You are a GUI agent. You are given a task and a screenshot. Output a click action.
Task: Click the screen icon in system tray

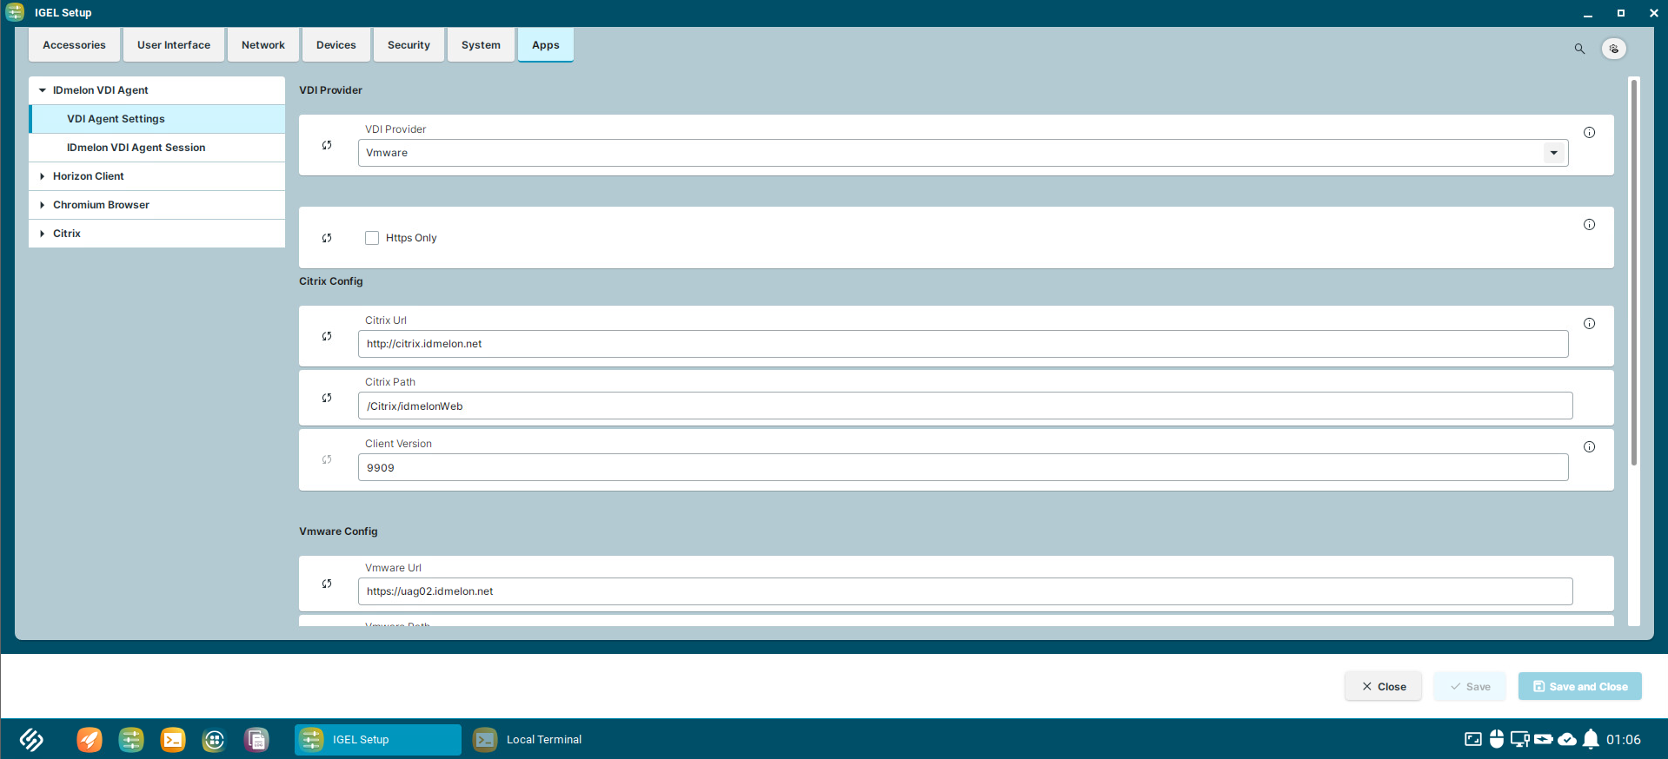click(1473, 739)
